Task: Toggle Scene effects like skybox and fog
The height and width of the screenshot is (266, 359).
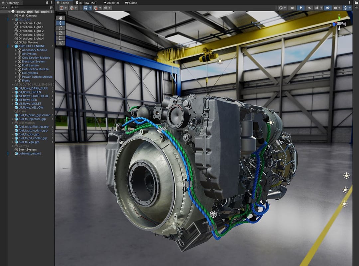Action: [317, 8]
